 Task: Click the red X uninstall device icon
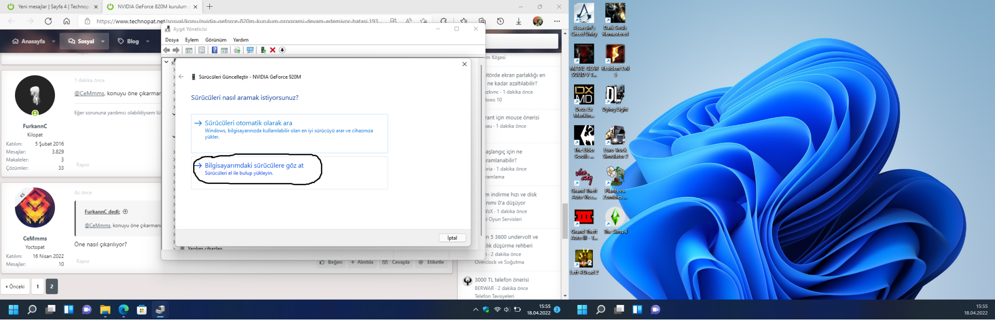[273, 50]
